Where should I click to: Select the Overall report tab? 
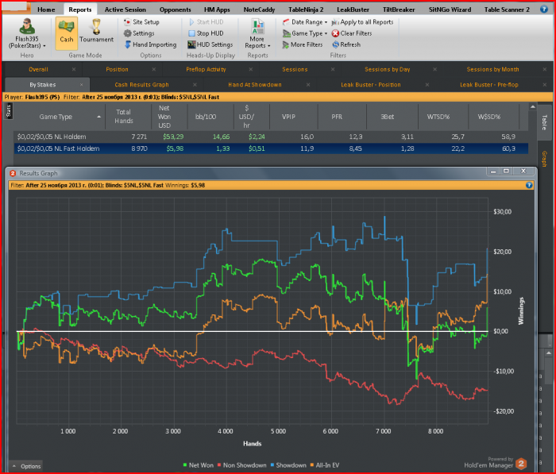pos(38,70)
